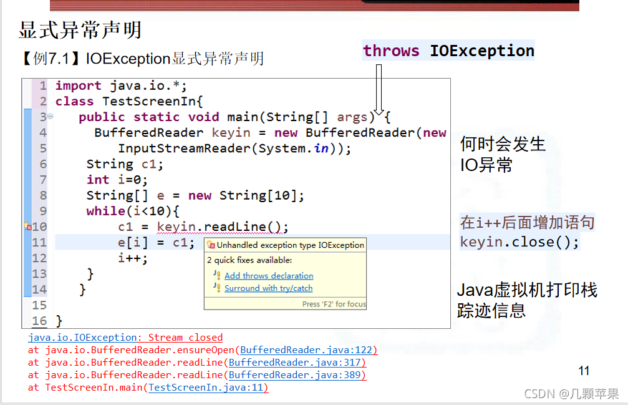Click the error icon in the 'Unhandled exception' tooltip

211,245
